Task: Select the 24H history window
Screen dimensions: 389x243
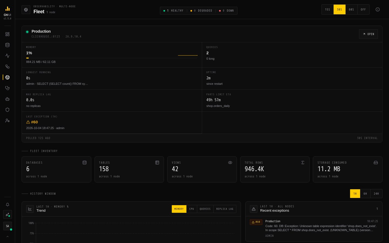Action: tap(376, 194)
